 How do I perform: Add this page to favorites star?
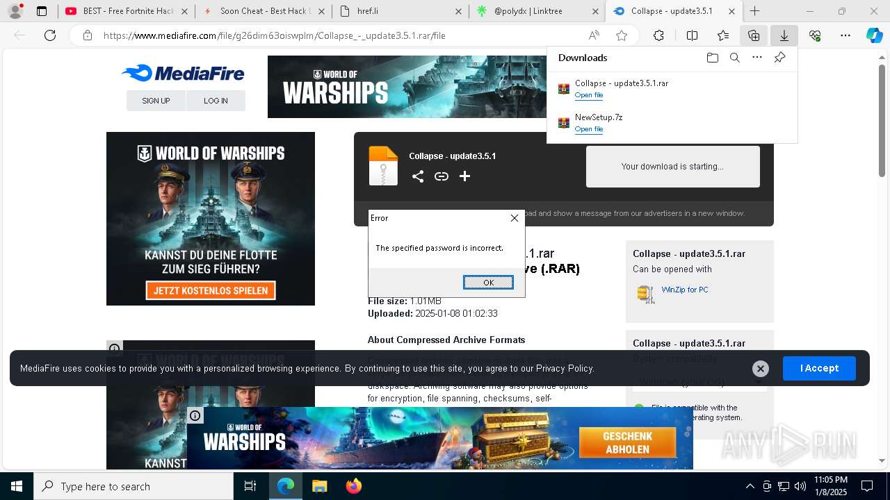point(622,35)
